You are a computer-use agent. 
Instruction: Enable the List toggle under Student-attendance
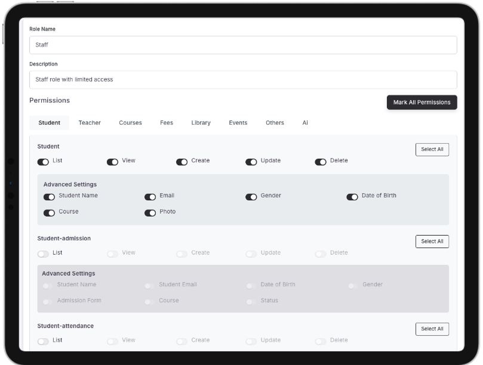click(x=44, y=340)
